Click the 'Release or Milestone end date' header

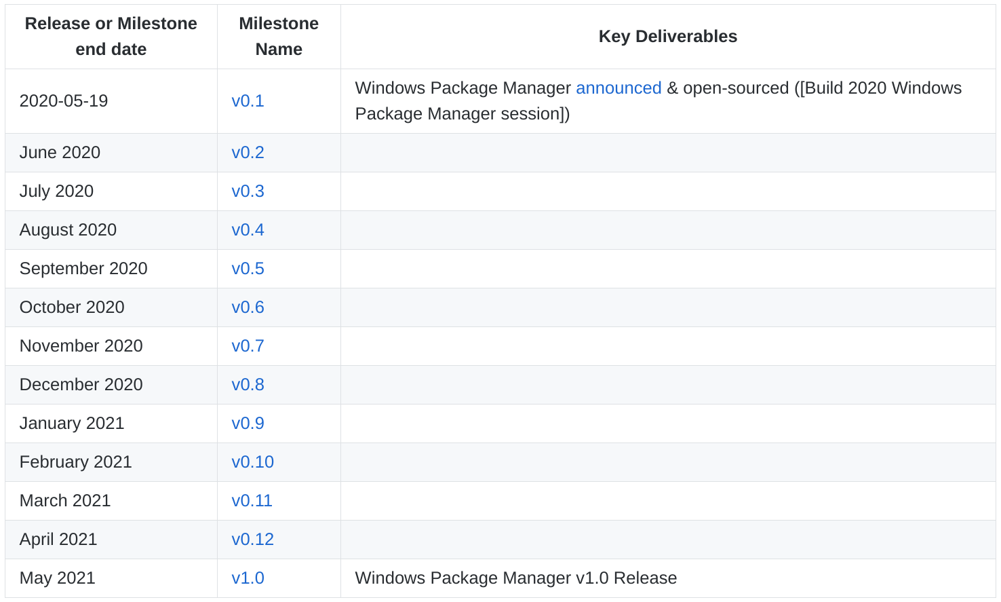111,37
